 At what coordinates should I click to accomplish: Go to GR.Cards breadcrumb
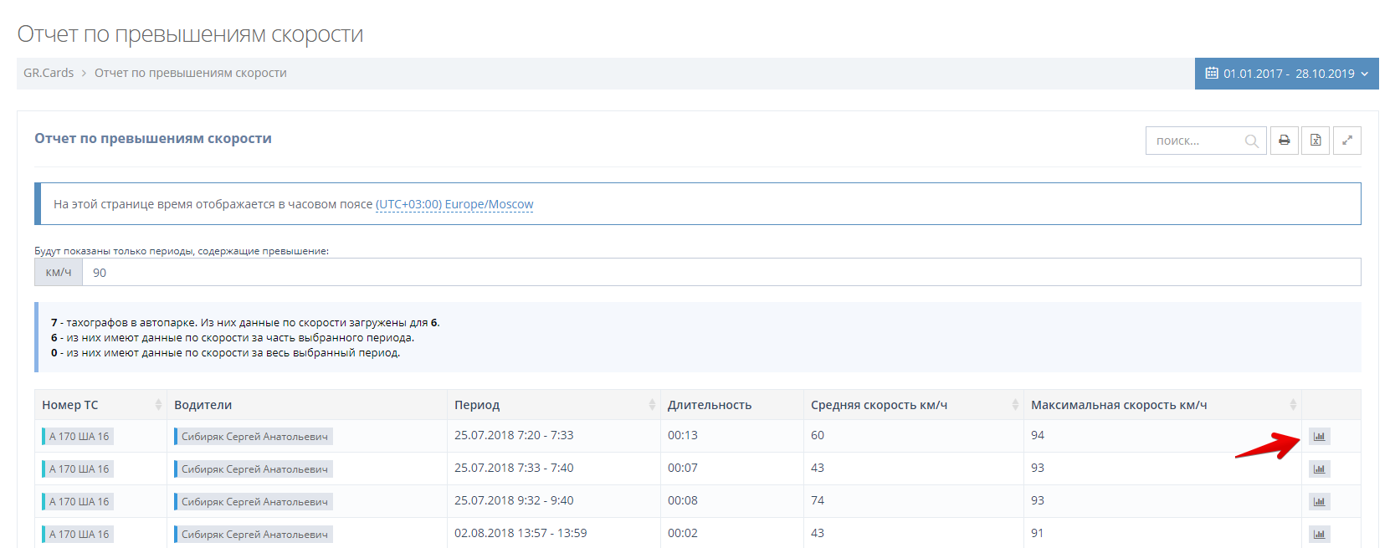[x=49, y=73]
